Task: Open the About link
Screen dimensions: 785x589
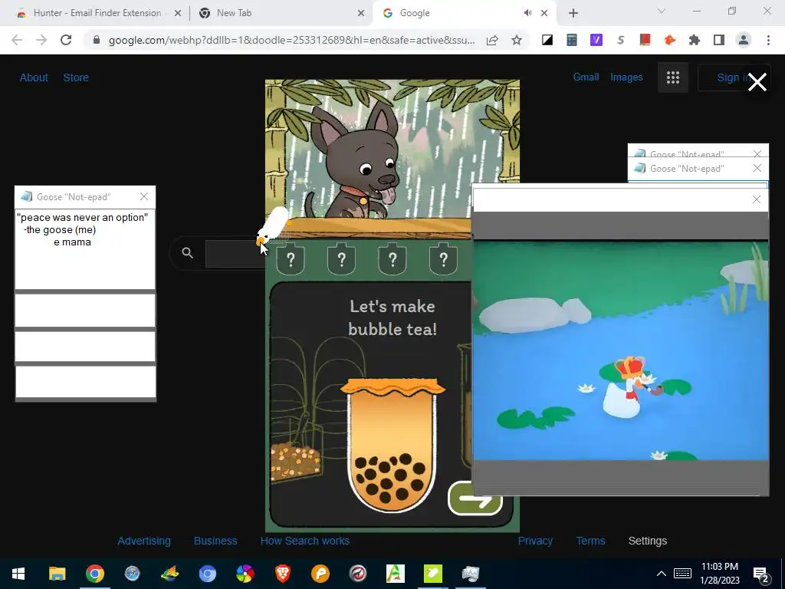Action: [34, 77]
